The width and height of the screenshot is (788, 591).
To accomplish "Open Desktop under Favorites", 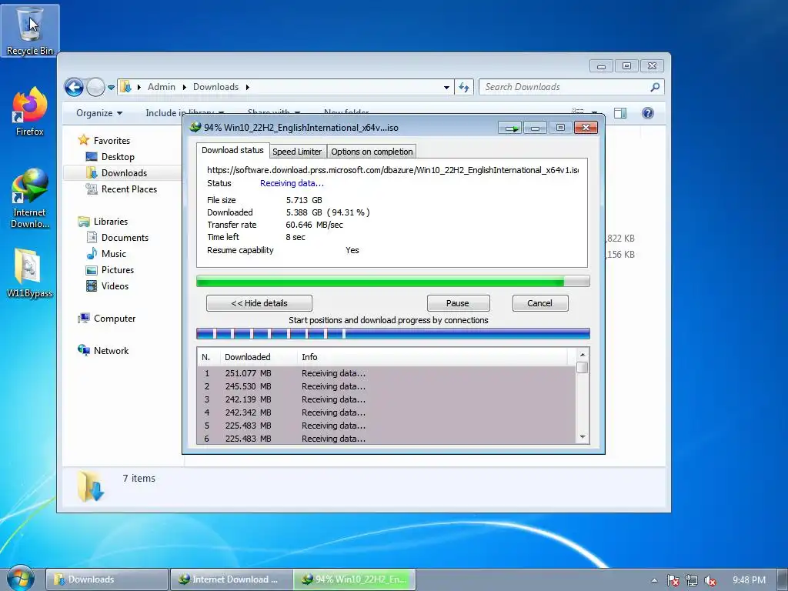I will (118, 157).
